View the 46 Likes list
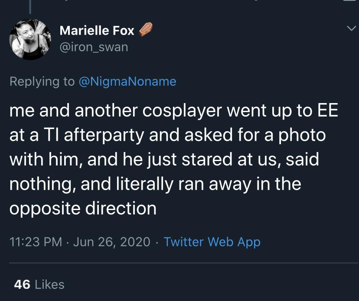The width and height of the screenshot is (359, 301). 39,285
